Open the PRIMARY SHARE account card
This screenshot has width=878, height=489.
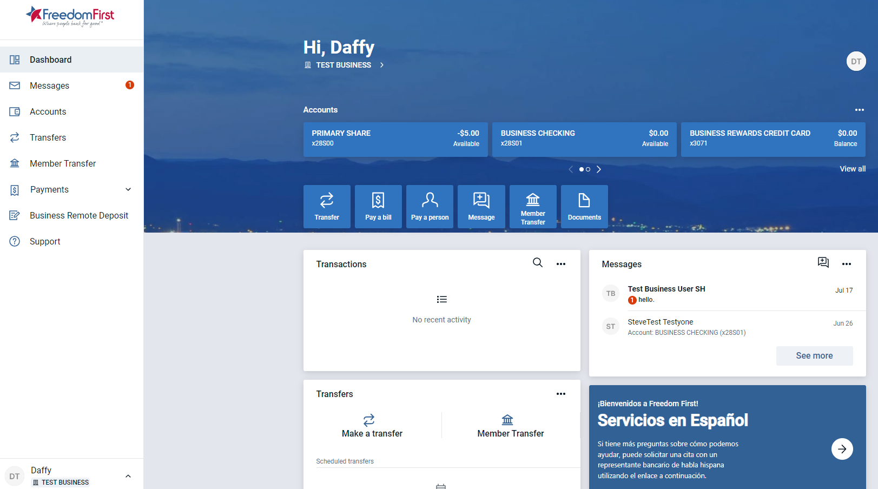[395, 140]
